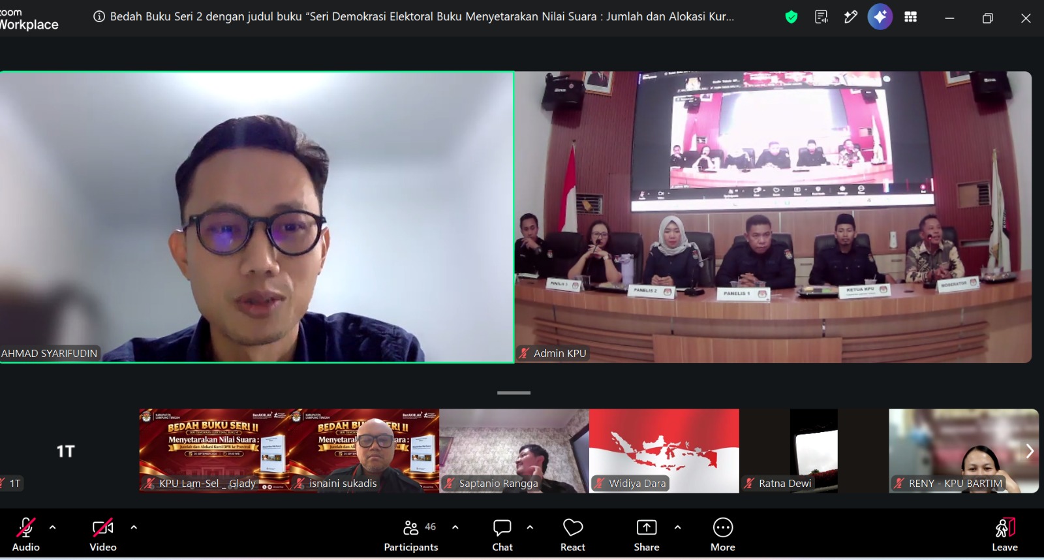The width and height of the screenshot is (1044, 560).
Task: Expand audio options arrow next to Audio
Action: 53,527
